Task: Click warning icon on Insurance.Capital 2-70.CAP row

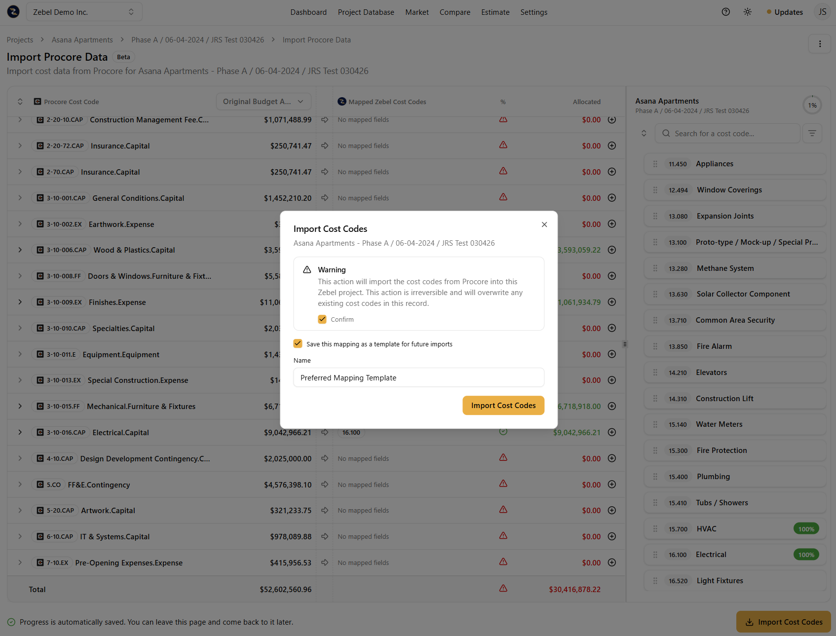Action: [503, 171]
